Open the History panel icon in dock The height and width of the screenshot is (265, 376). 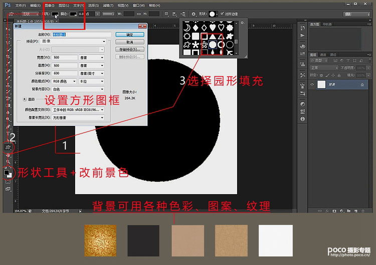click(x=303, y=28)
